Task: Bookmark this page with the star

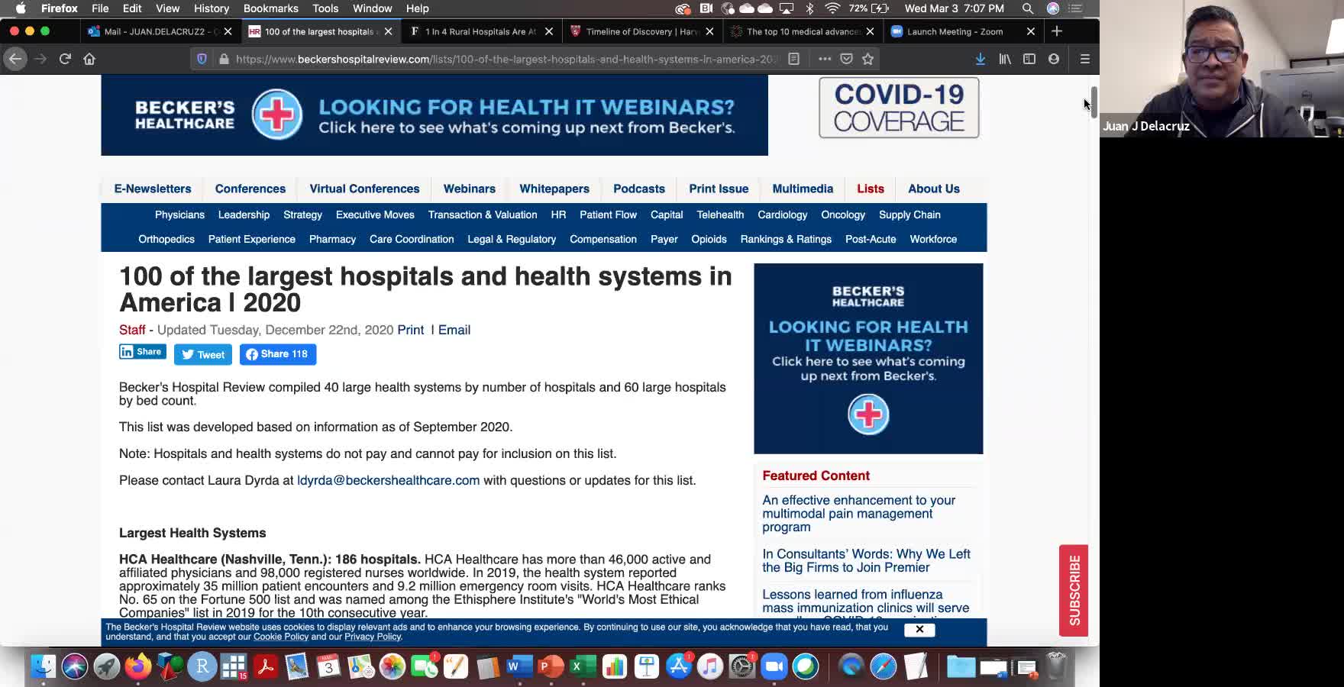Action: click(x=867, y=59)
